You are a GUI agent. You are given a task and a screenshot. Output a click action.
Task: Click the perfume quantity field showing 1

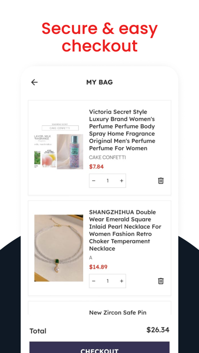pos(108,181)
